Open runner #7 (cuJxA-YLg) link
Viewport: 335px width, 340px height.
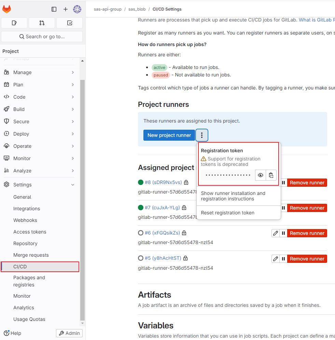162,208
